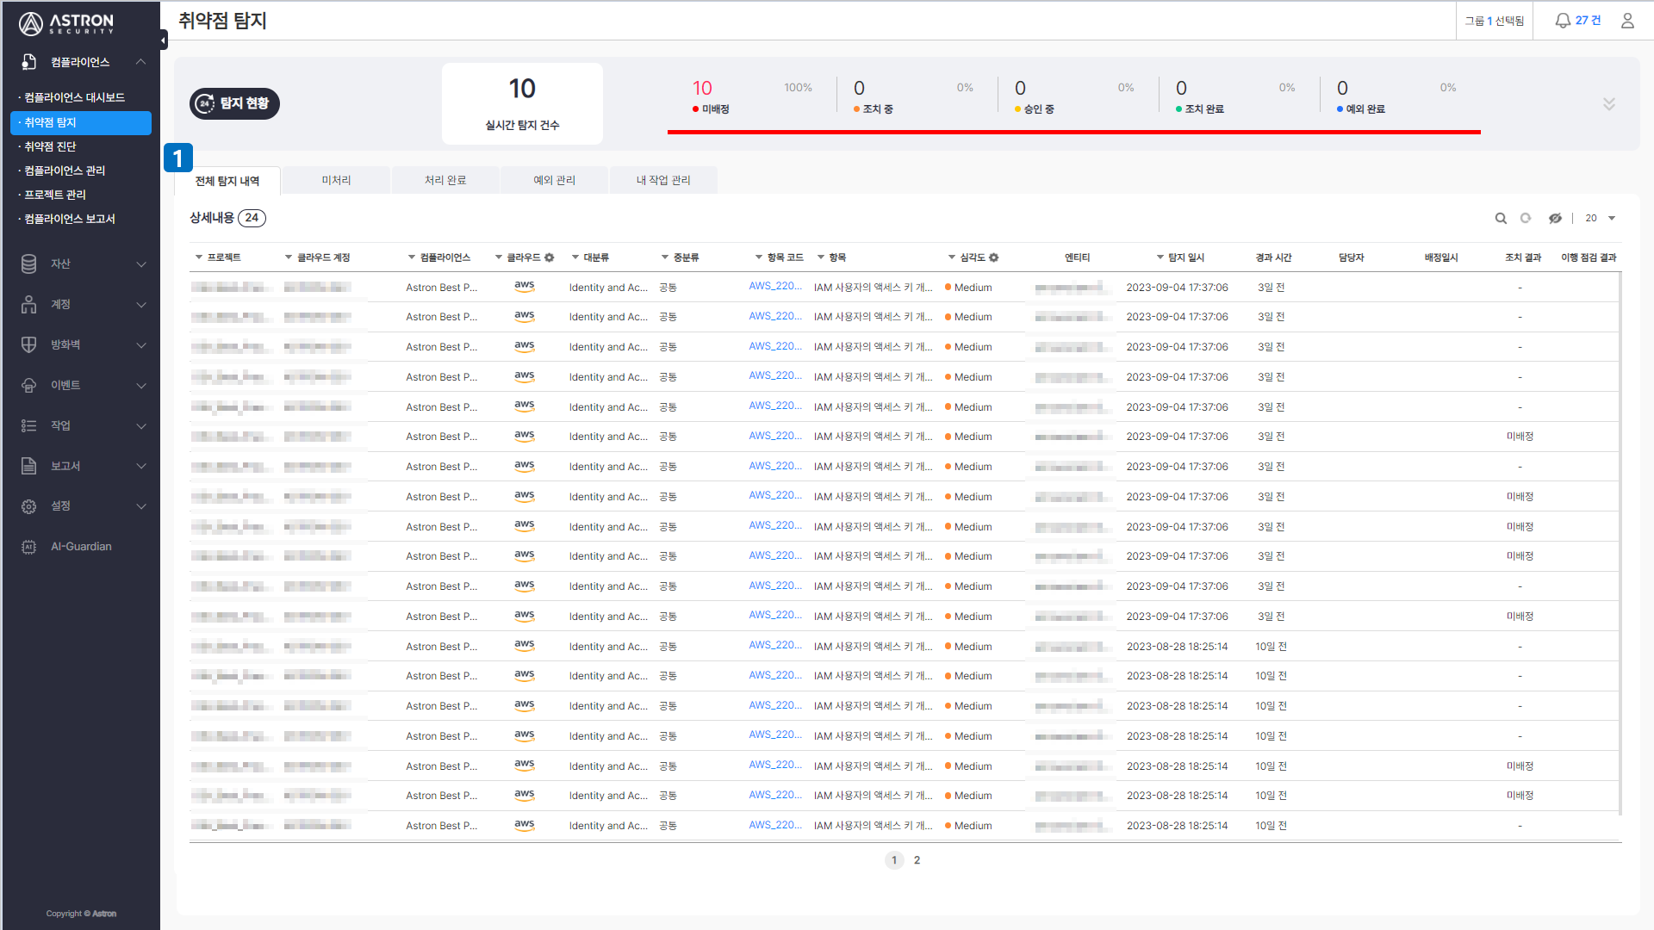This screenshot has height=930, width=1654.
Task: Collapse the 컴플라이언스 menu chevron
Action: [x=140, y=62]
